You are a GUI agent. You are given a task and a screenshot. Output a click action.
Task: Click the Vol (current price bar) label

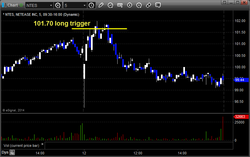pos(21,146)
